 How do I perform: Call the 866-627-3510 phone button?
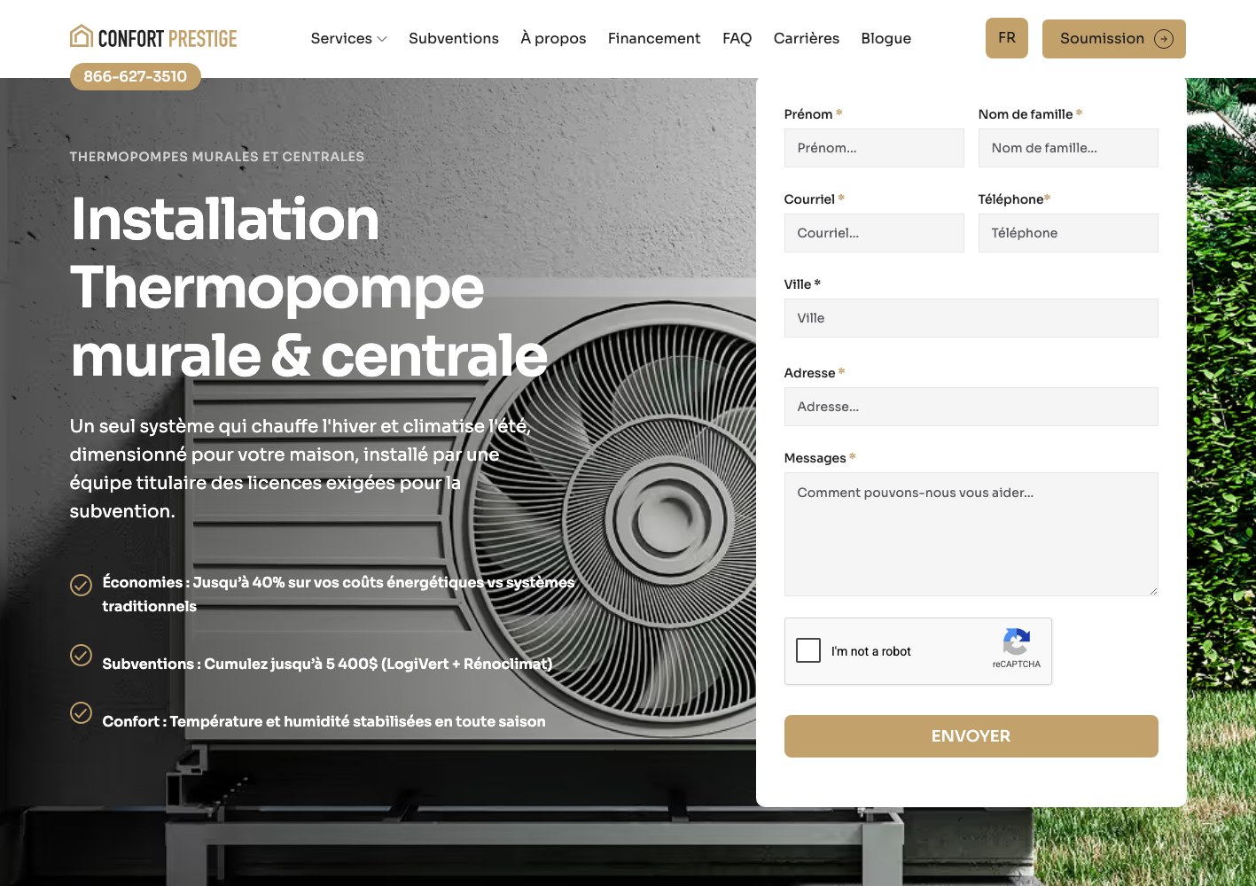tap(136, 76)
